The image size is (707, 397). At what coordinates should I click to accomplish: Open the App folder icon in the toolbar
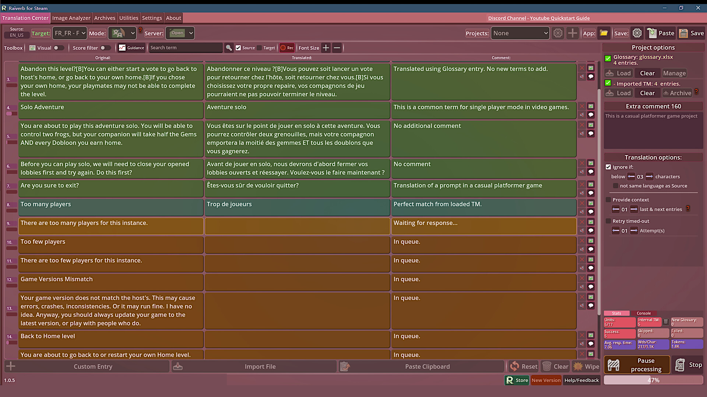604,33
